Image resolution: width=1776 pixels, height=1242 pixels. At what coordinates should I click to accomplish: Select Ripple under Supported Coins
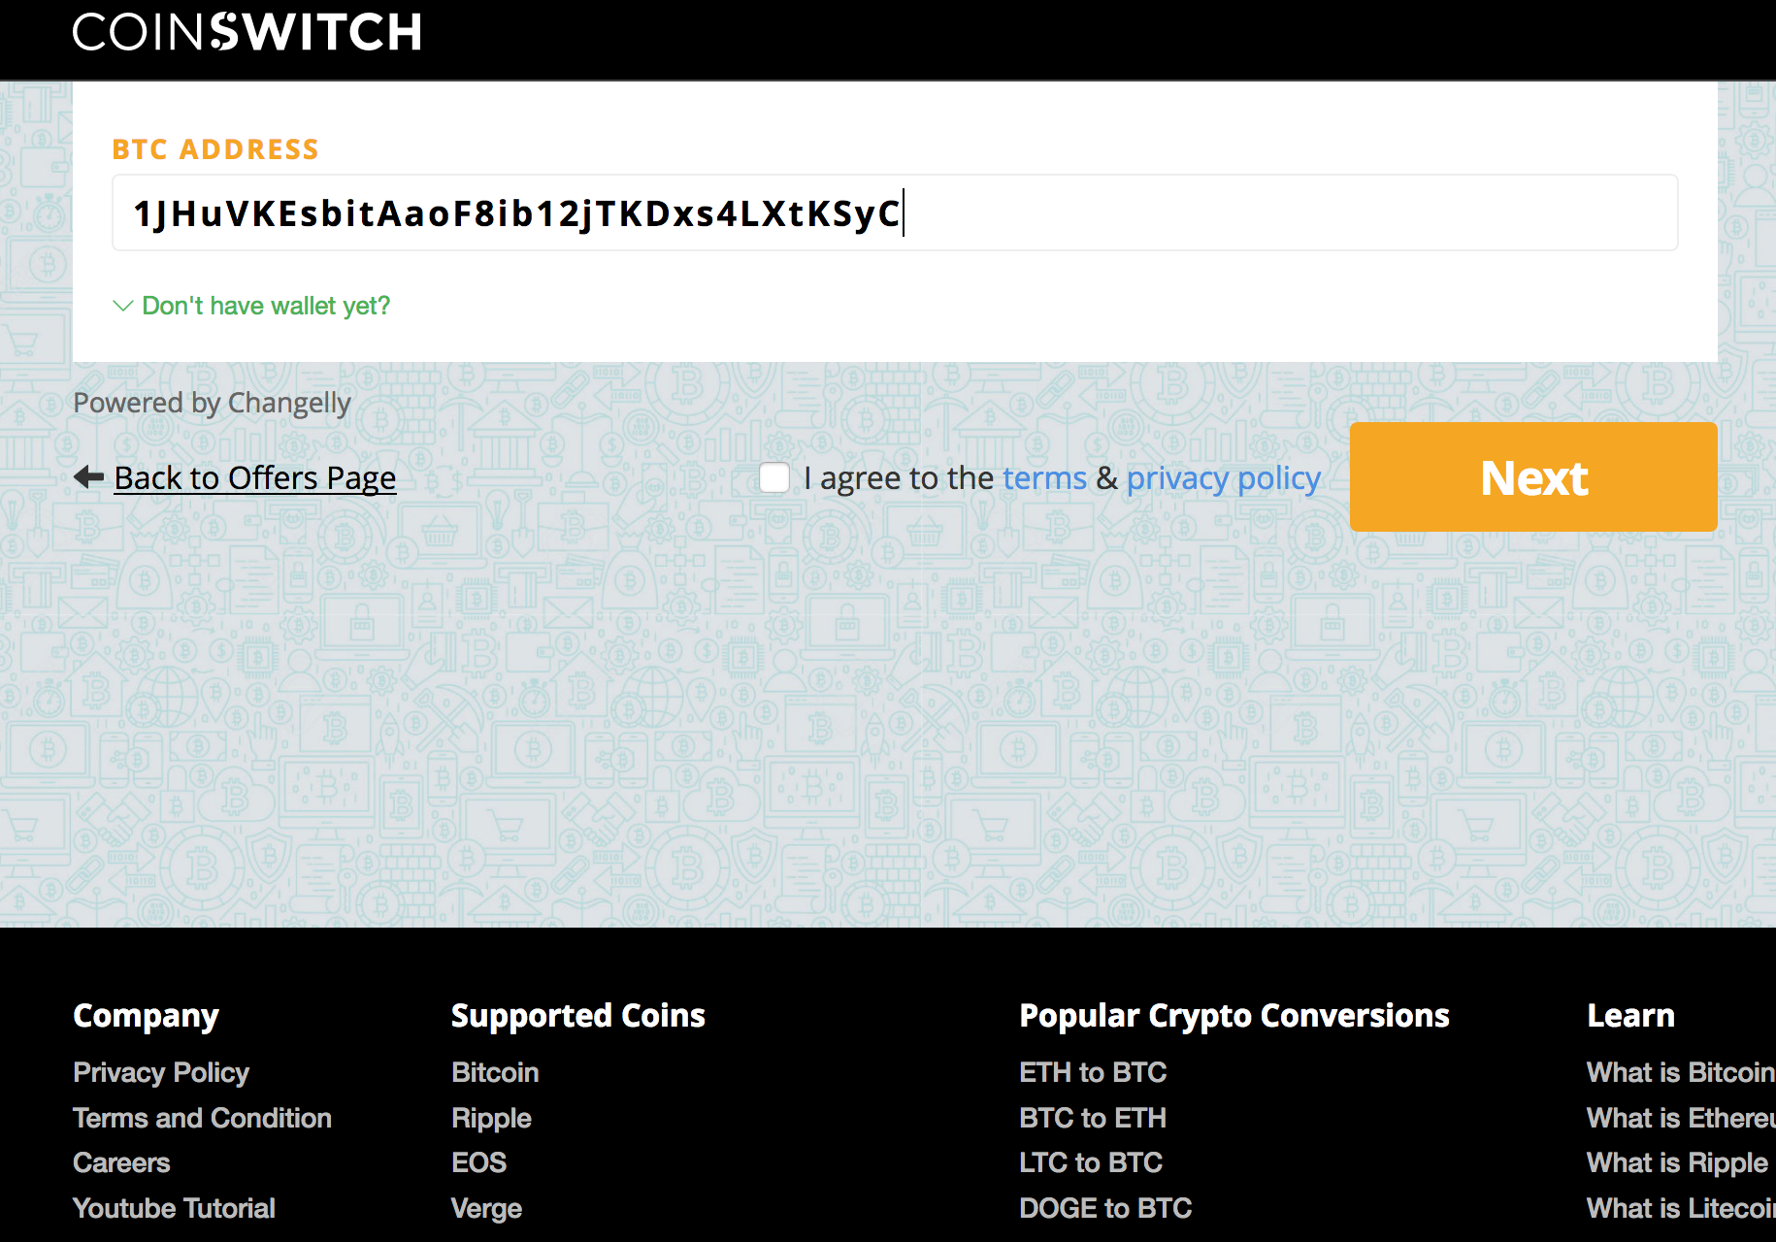pos(491,1118)
